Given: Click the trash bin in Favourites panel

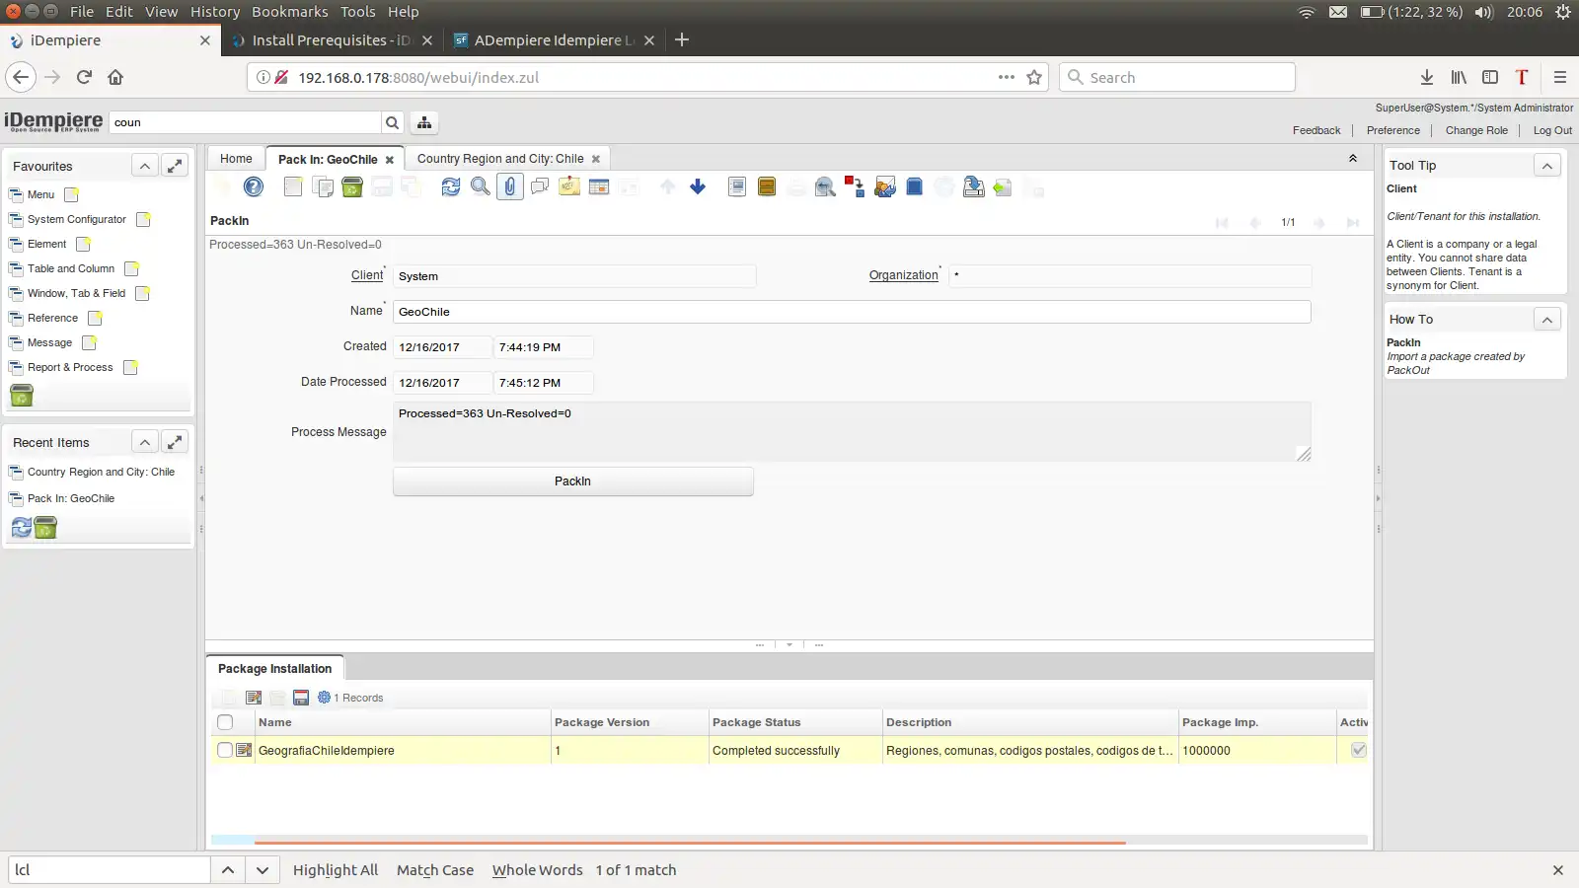Looking at the screenshot, I should [x=22, y=396].
